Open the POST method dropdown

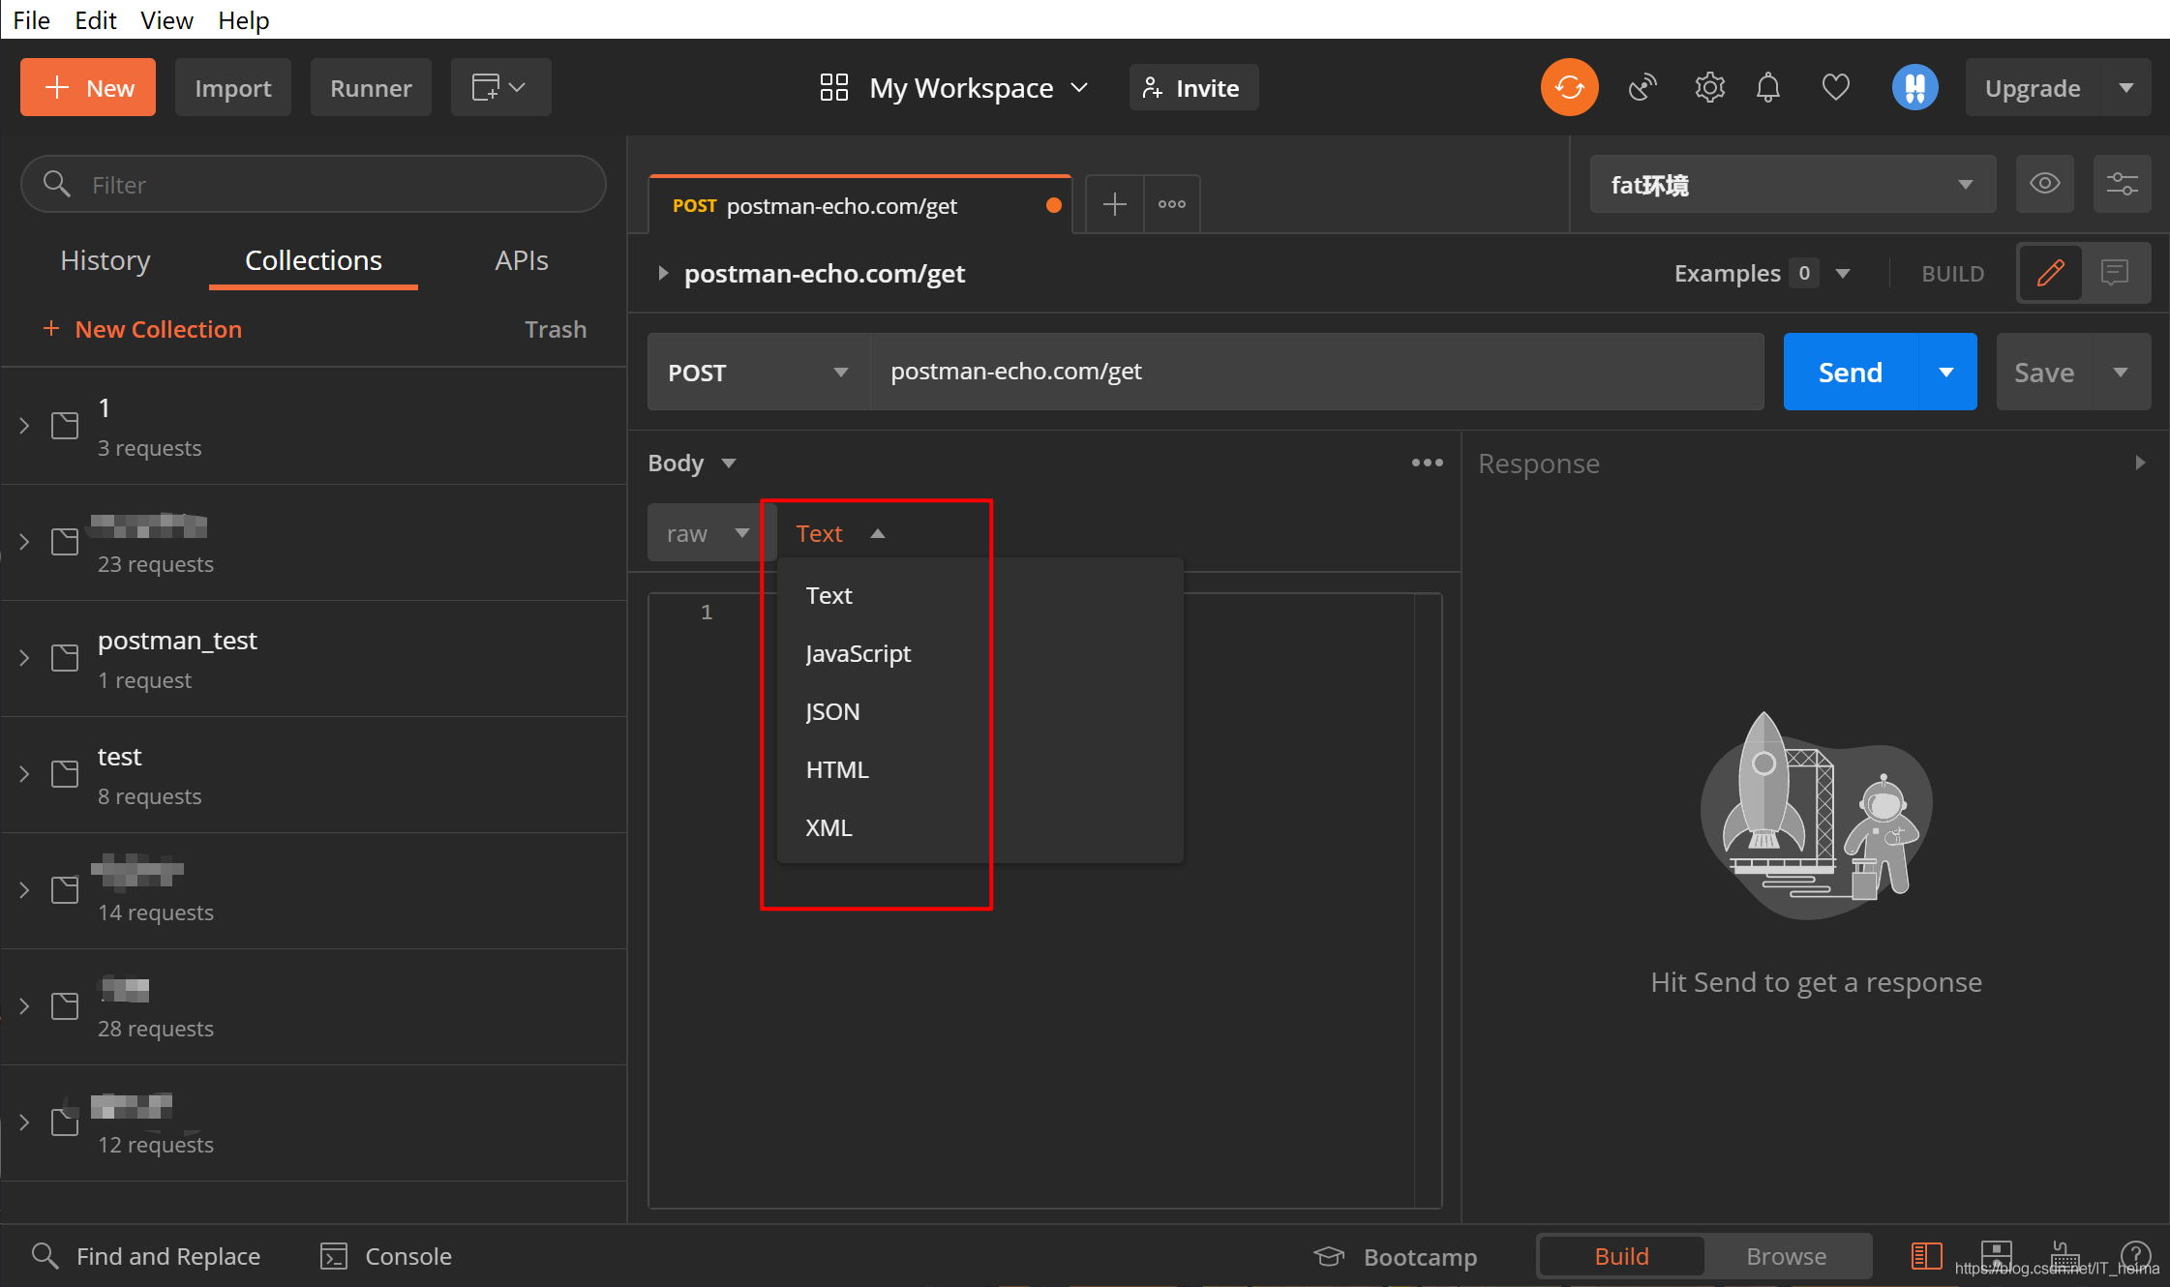click(x=758, y=373)
